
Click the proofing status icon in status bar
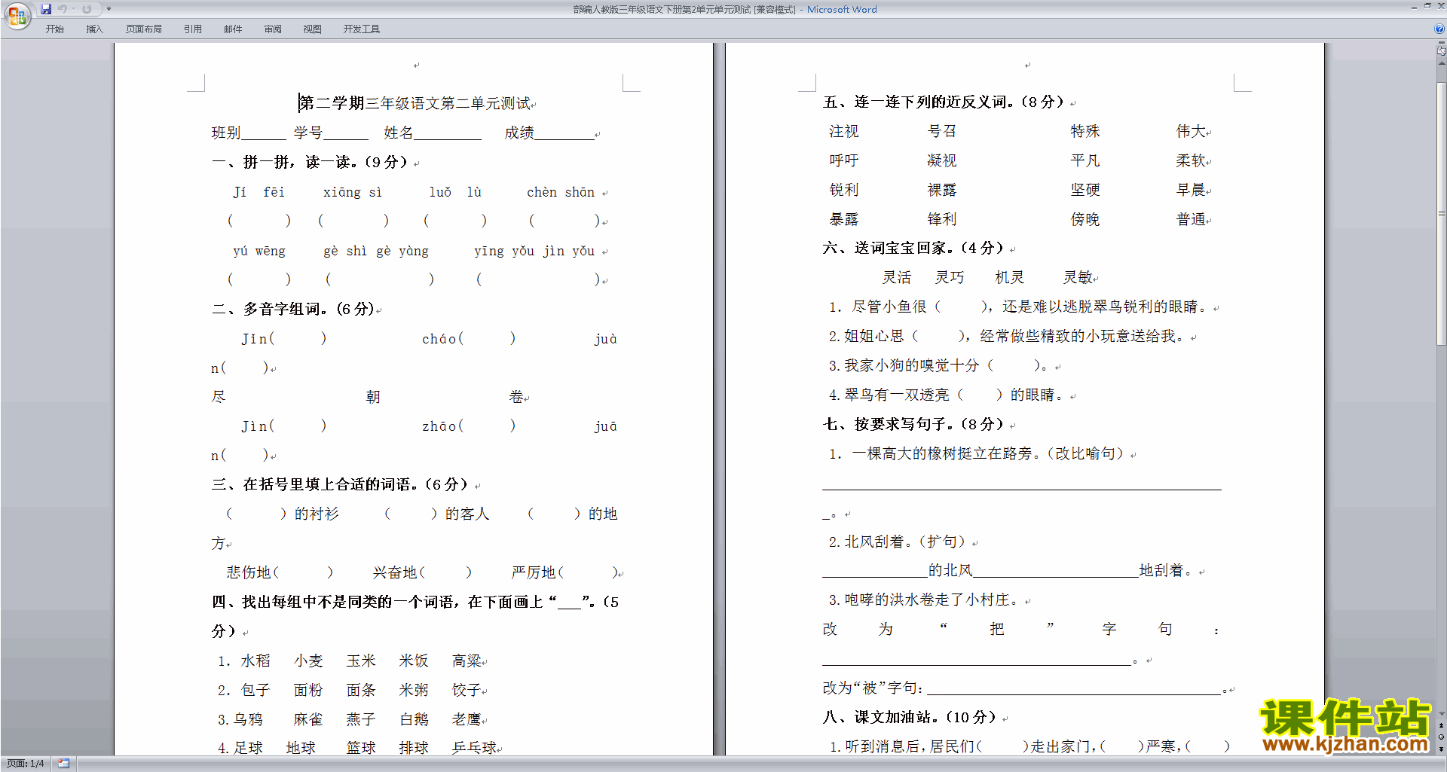(x=63, y=764)
